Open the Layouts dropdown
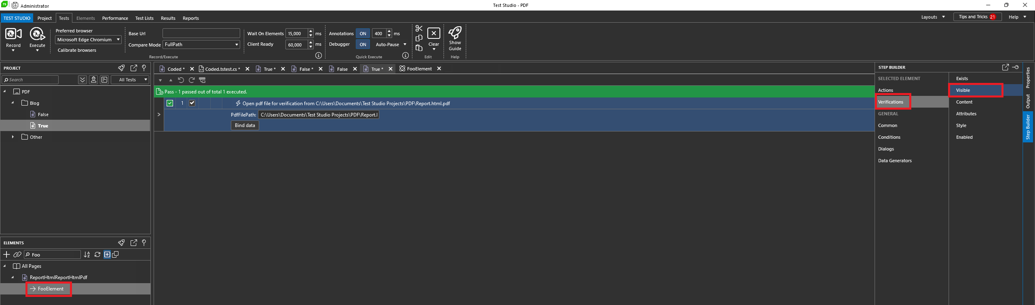Screen dimensions: 1035x305 933,17
